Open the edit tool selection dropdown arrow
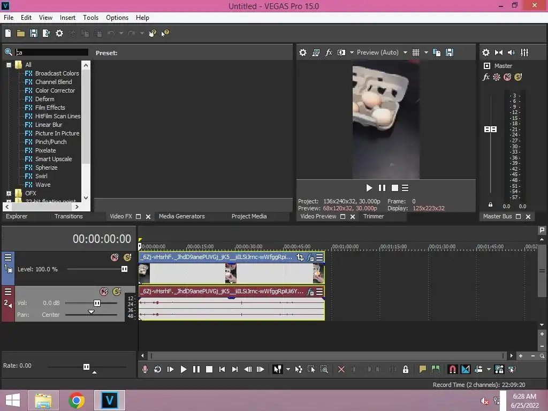 (x=288, y=369)
